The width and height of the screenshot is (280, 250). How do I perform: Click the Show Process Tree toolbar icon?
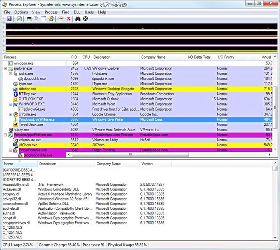click(36, 19)
